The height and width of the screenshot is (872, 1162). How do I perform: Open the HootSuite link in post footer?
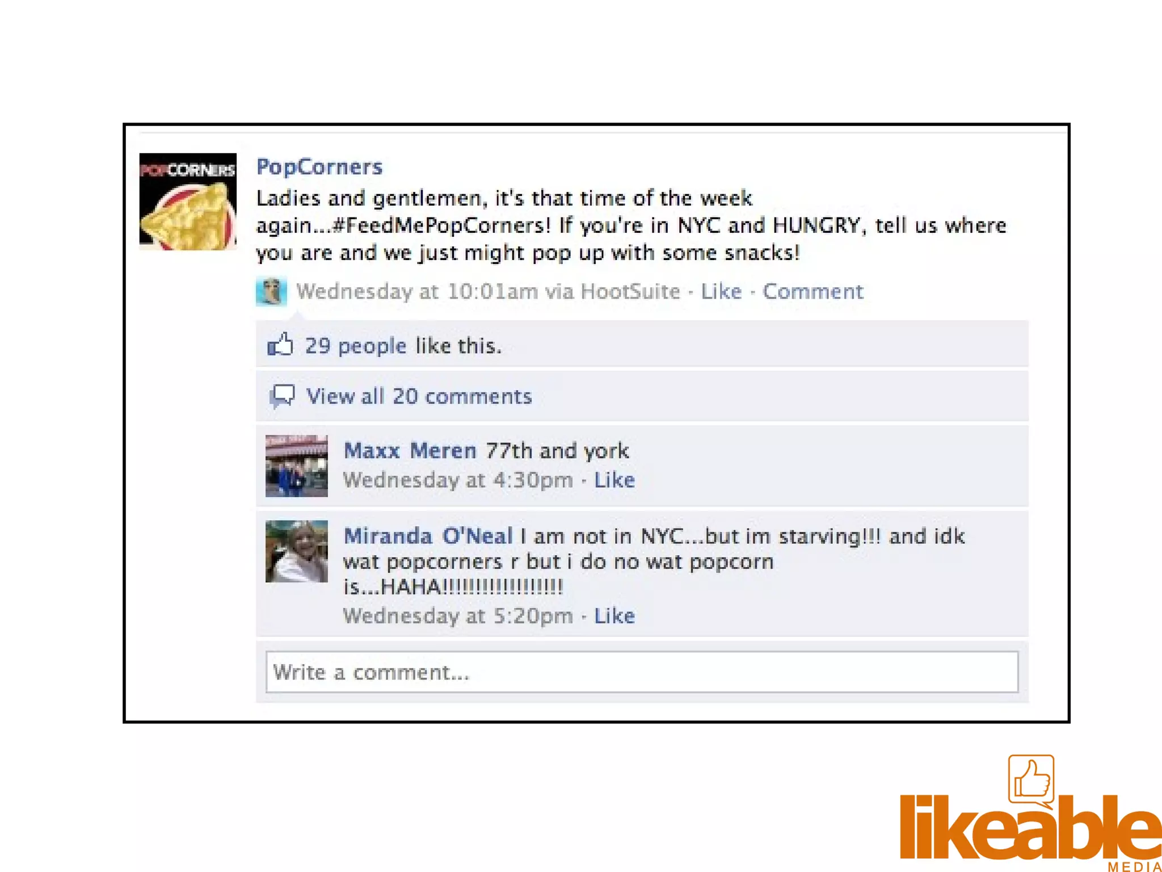pyautogui.click(x=630, y=291)
